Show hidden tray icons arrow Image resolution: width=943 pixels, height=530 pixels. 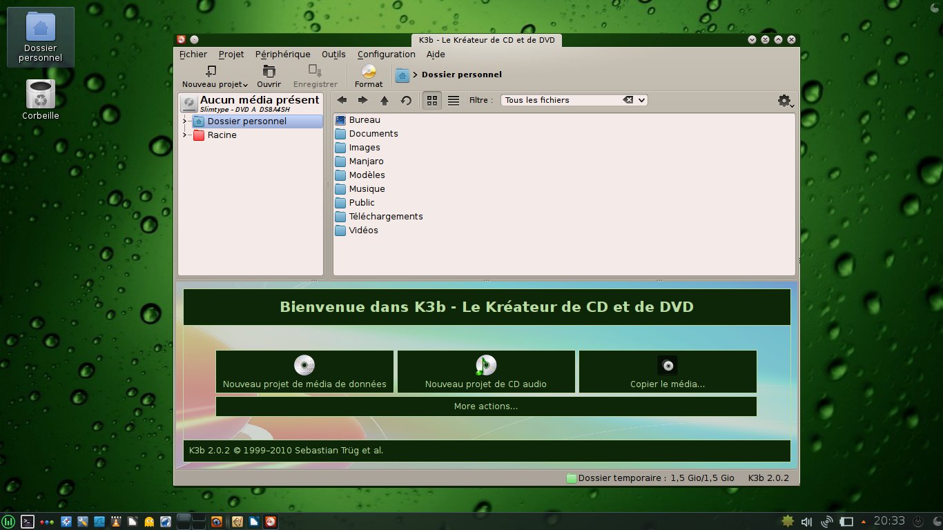(x=863, y=522)
